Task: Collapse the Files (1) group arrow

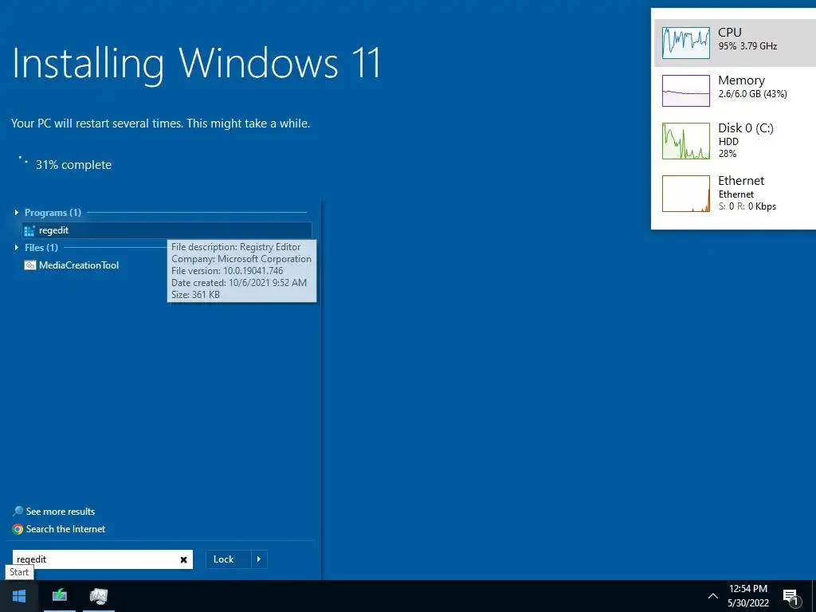Action: [17, 247]
